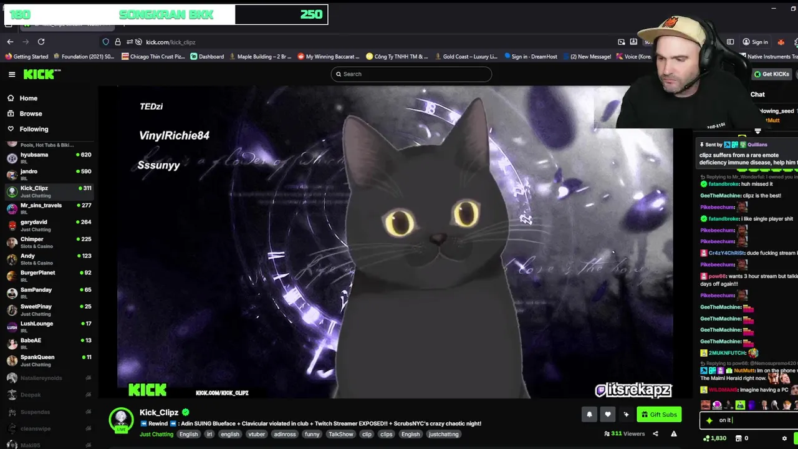Select Mr_sins_travels channel in sidebar
The image size is (798, 449).
click(x=50, y=208)
